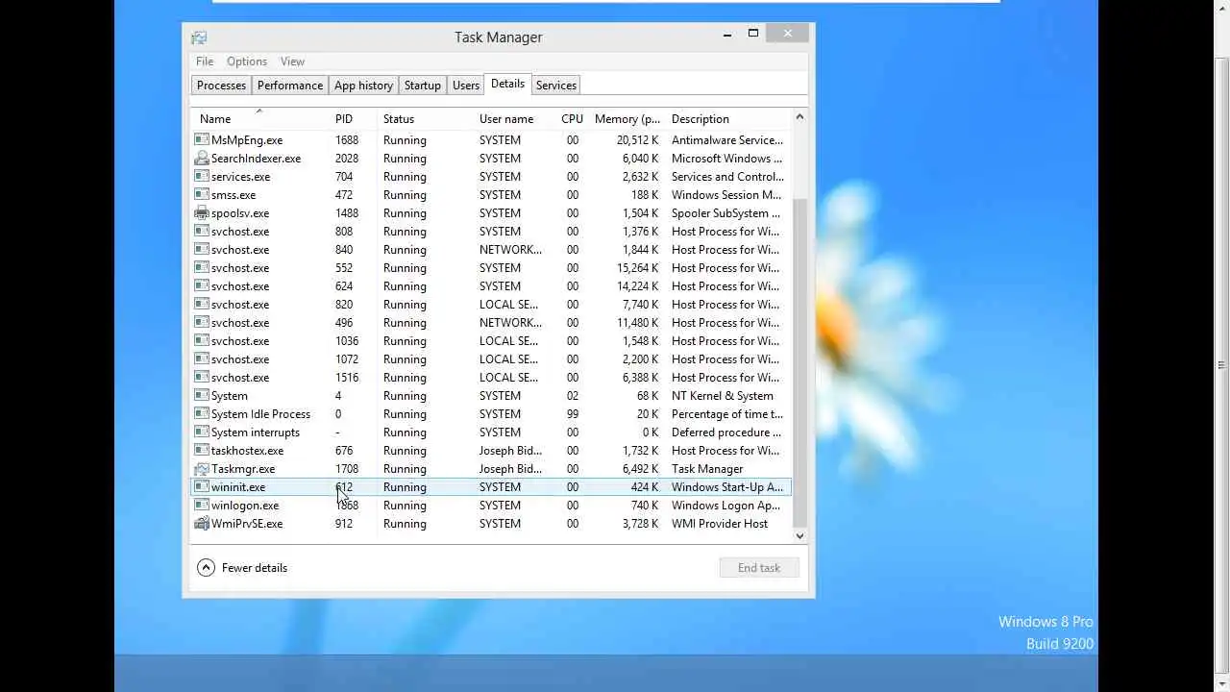The height and width of the screenshot is (692, 1230).
Task: Select the svchost.exe row with PID 1036
Action: point(491,340)
